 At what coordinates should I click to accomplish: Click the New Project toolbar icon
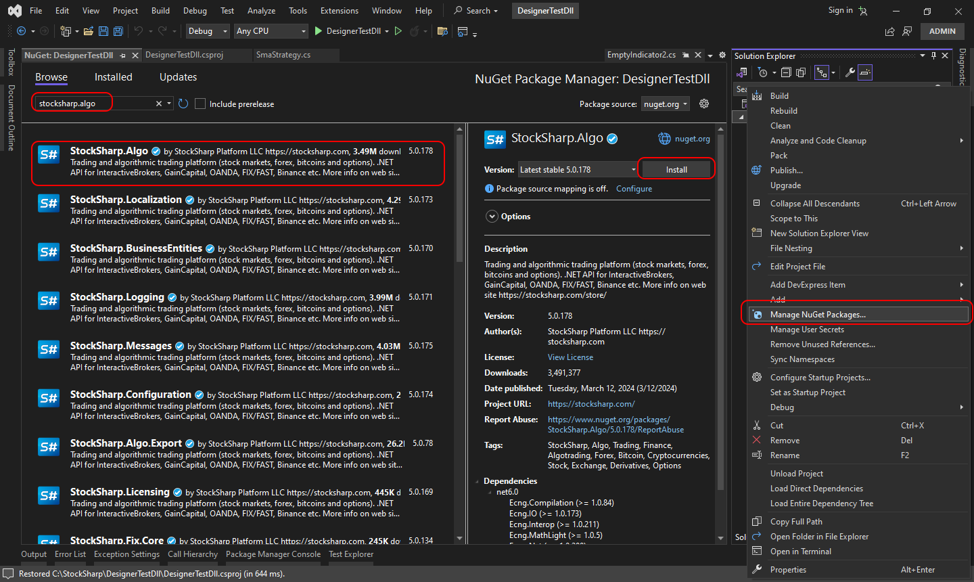(66, 31)
